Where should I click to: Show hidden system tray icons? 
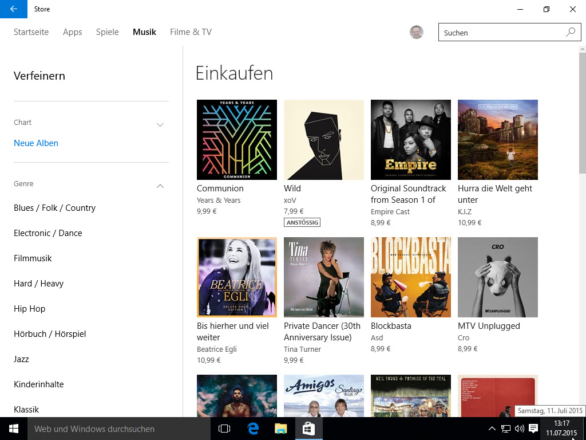point(492,429)
